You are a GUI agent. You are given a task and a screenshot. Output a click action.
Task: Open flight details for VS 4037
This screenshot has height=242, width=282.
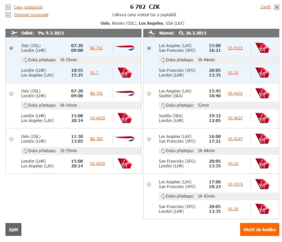click(235, 118)
